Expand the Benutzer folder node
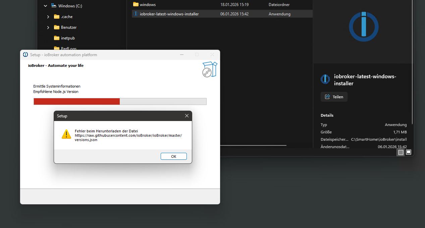425x228 pixels. 48,27
